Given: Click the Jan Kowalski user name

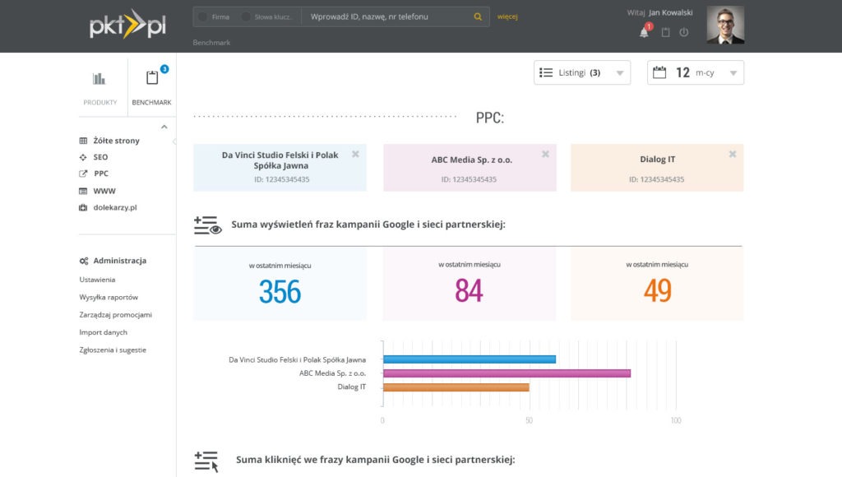Looking at the screenshot, I should pos(670,12).
